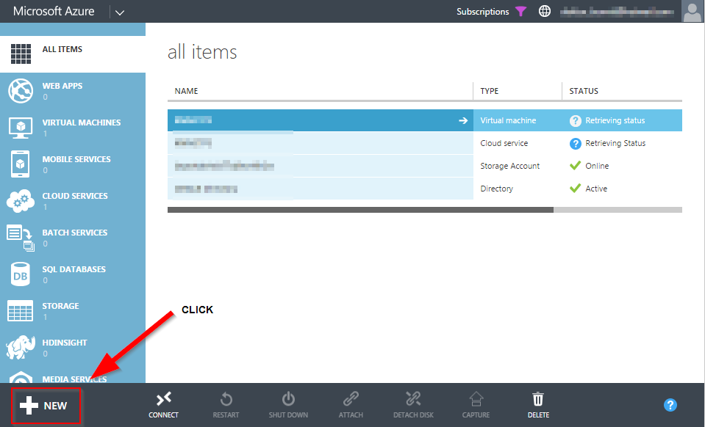Sort by the NAME column header
Screen dimensions: 705x427
coord(186,91)
